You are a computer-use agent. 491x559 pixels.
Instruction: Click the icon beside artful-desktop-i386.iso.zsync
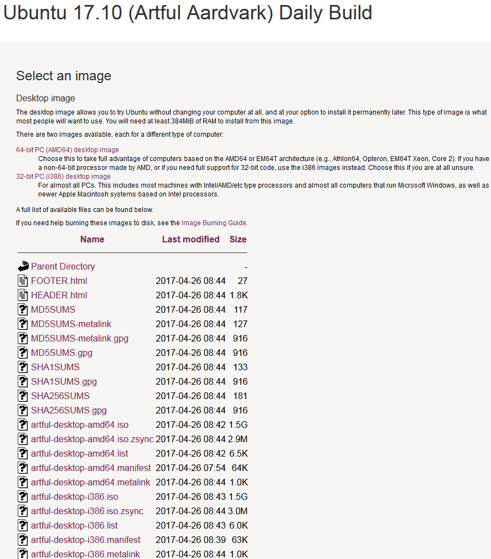23,511
